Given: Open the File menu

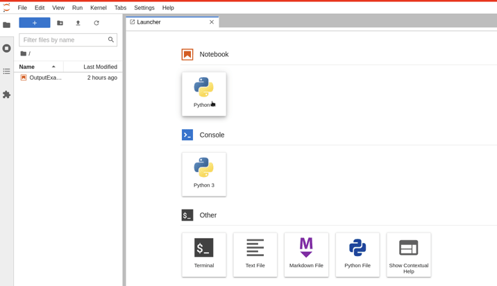Looking at the screenshot, I should click(x=22, y=8).
